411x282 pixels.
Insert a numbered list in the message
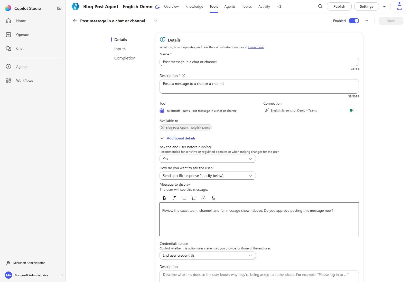[194, 198]
